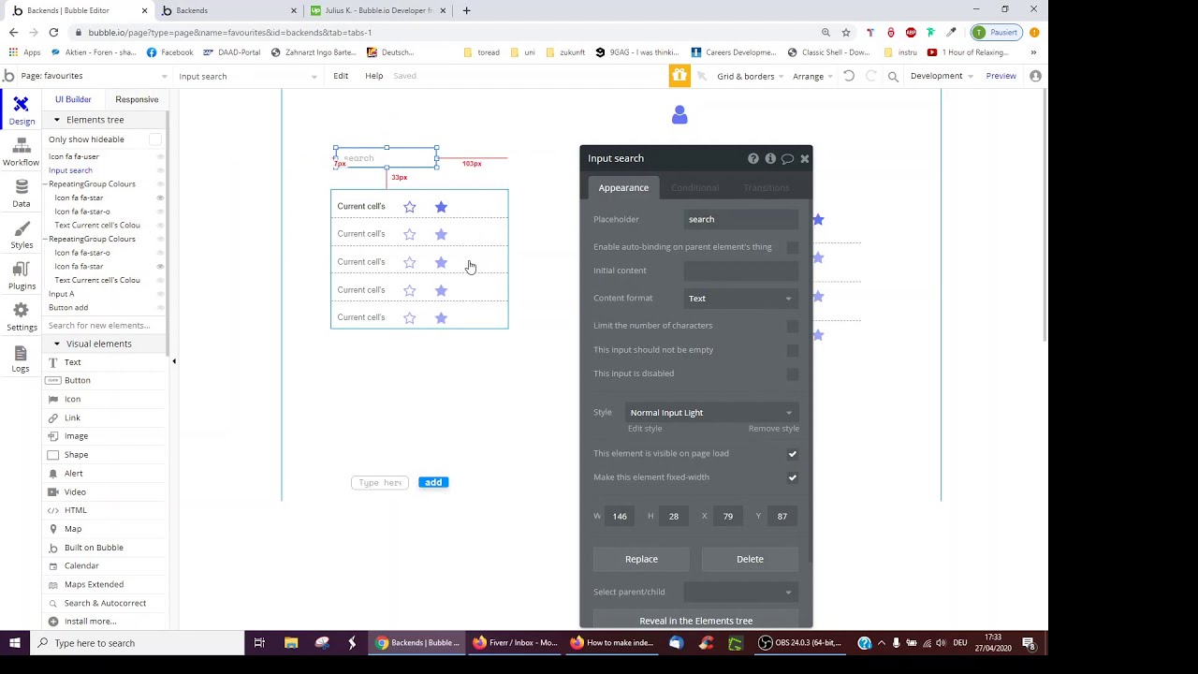Check This input should not be empty
1198x674 pixels.
click(793, 350)
